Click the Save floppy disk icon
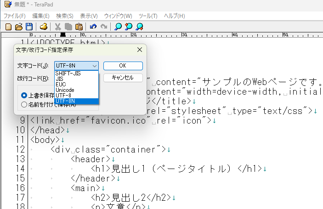The height and width of the screenshot is (209, 323). point(29,27)
